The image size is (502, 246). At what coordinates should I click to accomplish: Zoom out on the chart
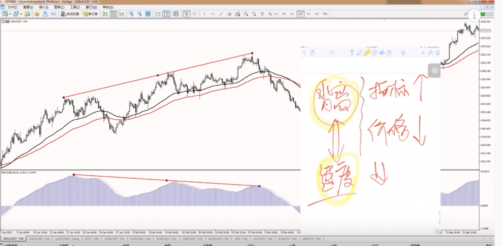140,14
